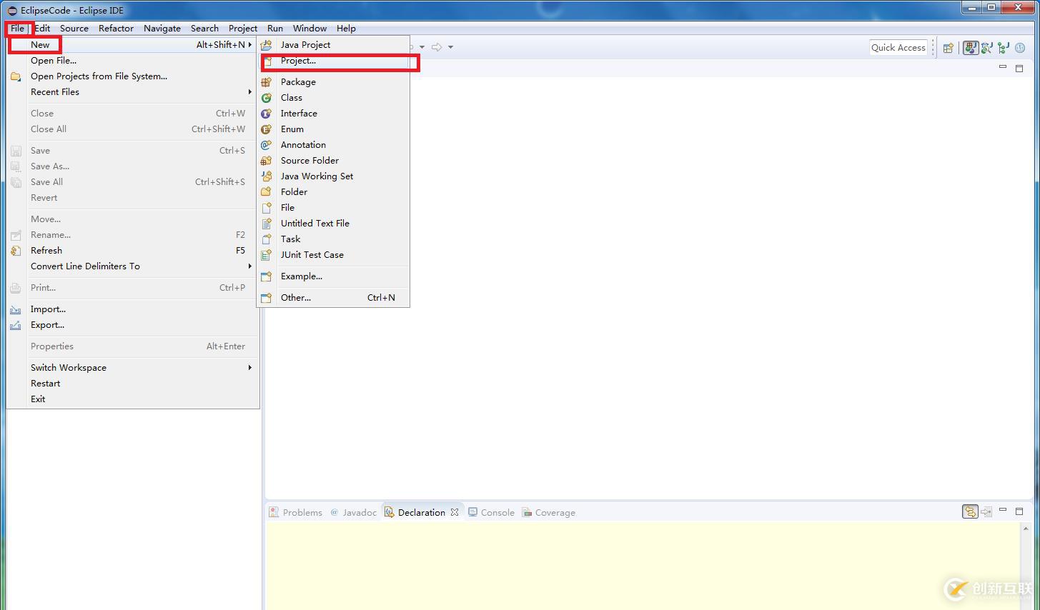
Task: Select Open File... in File menu
Action: [x=133, y=61]
